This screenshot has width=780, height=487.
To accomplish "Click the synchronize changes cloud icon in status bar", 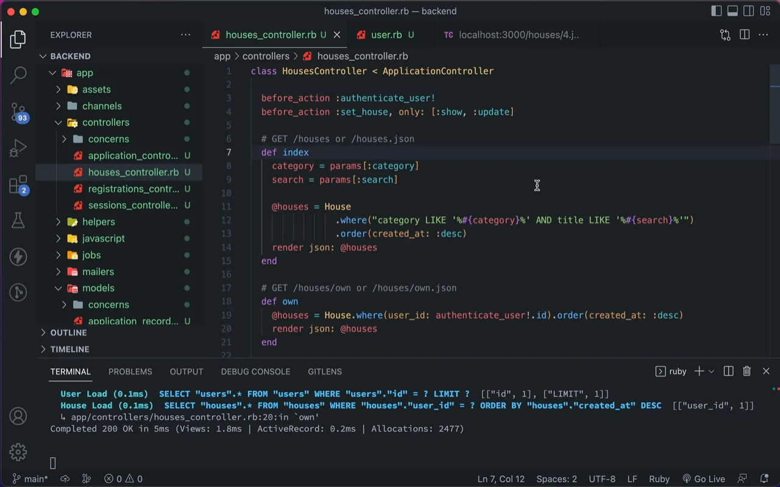I will click(x=65, y=479).
